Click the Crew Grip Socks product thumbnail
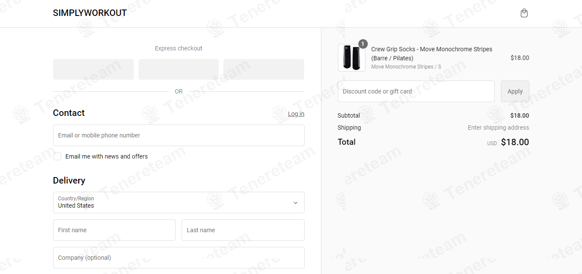582x274 pixels. click(x=351, y=58)
